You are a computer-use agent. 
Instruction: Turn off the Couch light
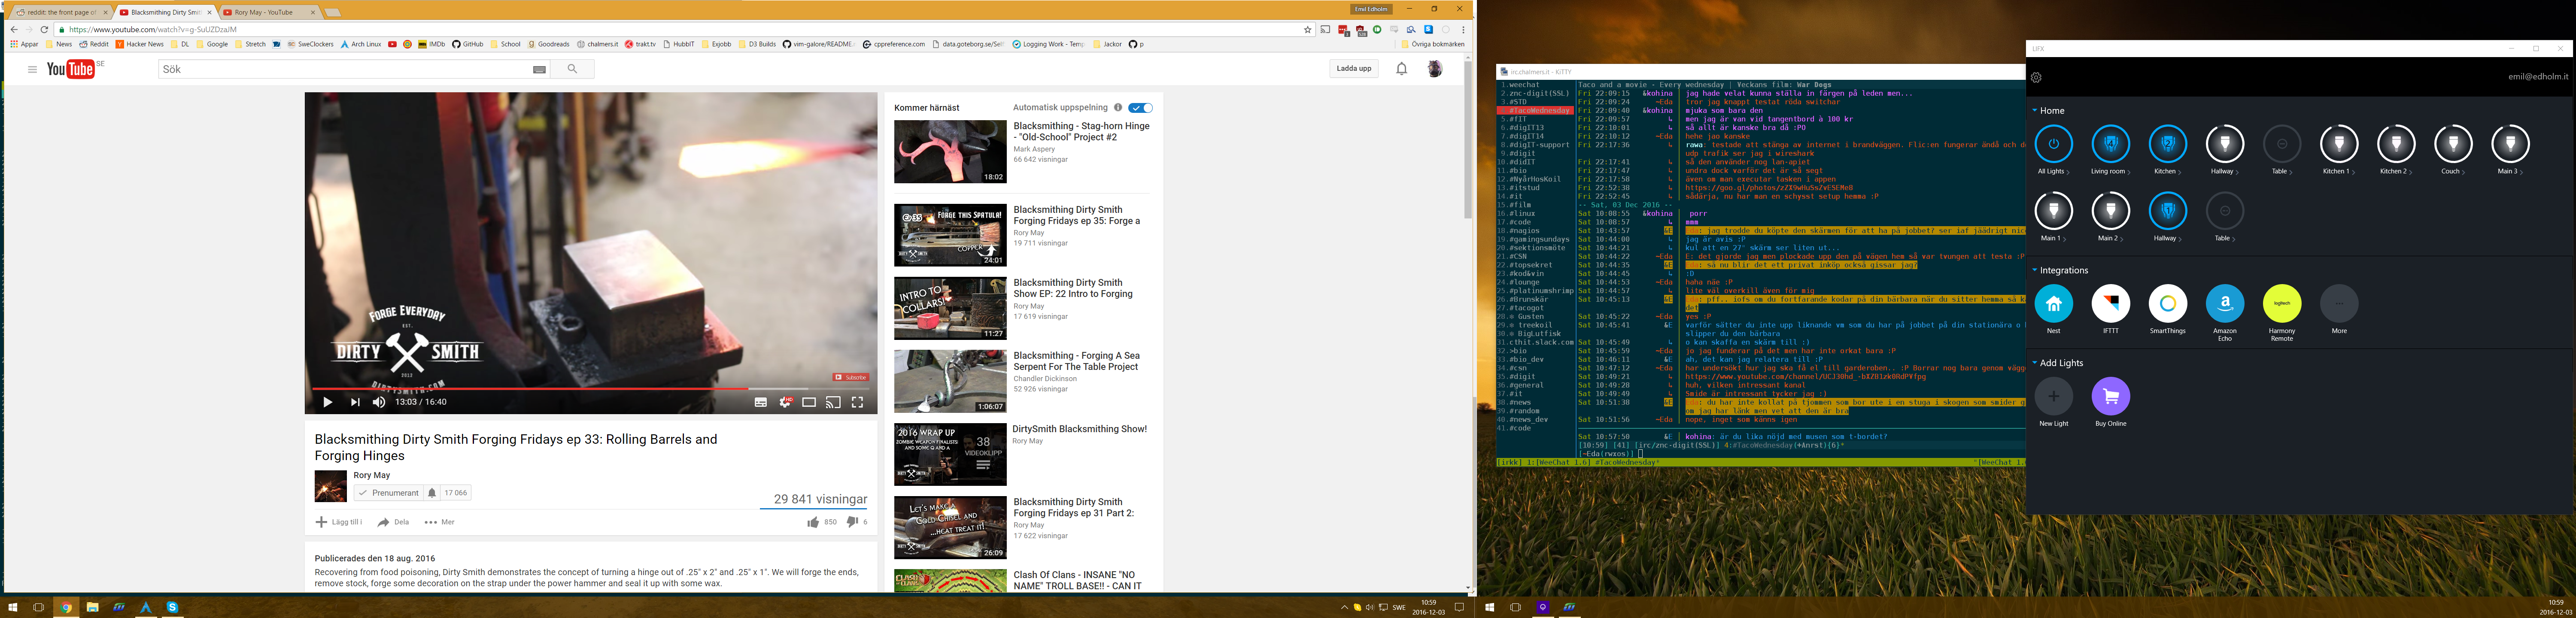coord(2453,144)
